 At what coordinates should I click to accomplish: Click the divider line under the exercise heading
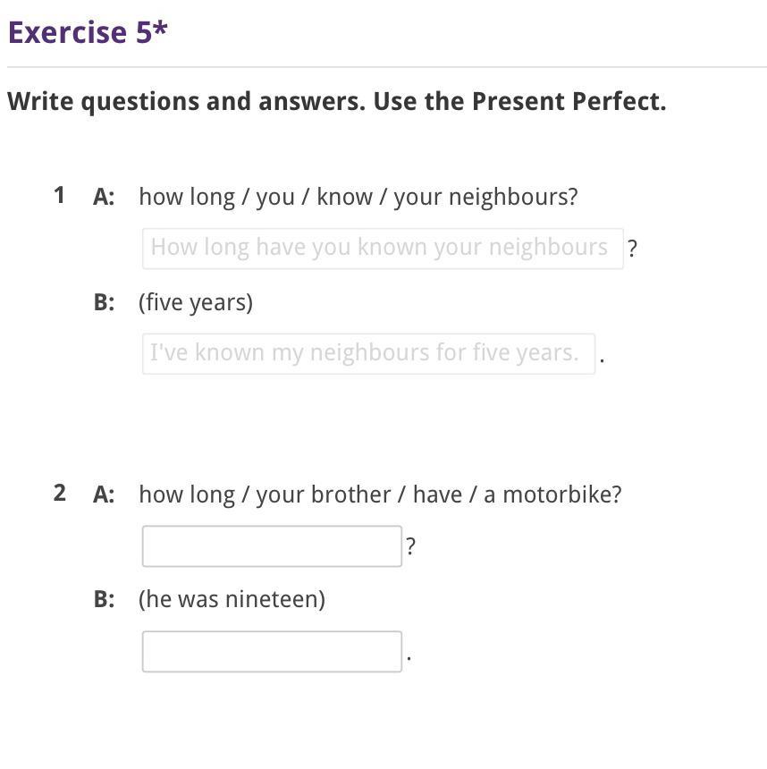click(386, 67)
